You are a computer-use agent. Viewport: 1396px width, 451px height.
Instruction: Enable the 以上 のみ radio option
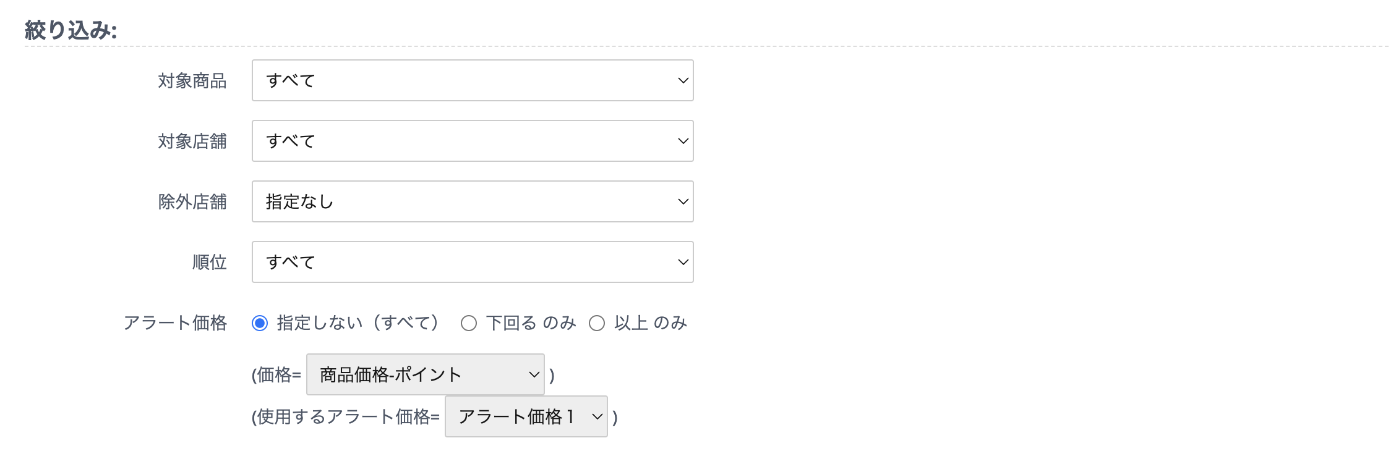(597, 323)
